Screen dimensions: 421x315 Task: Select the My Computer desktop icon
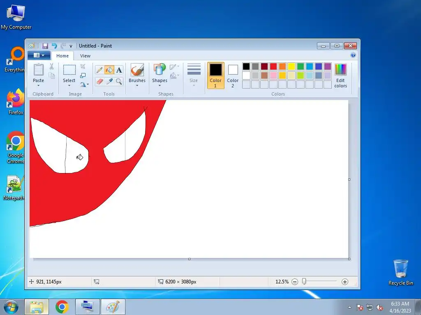16,17
